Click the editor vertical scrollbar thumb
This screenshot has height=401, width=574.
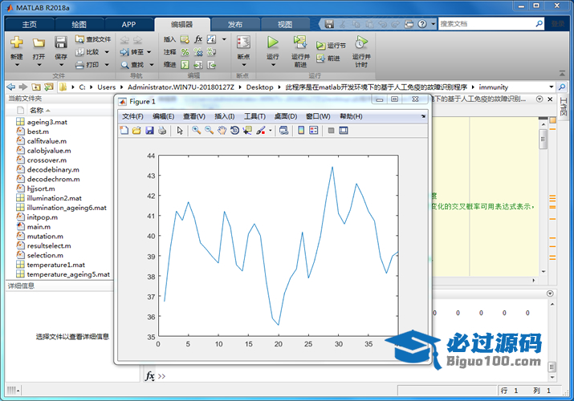tap(543, 140)
